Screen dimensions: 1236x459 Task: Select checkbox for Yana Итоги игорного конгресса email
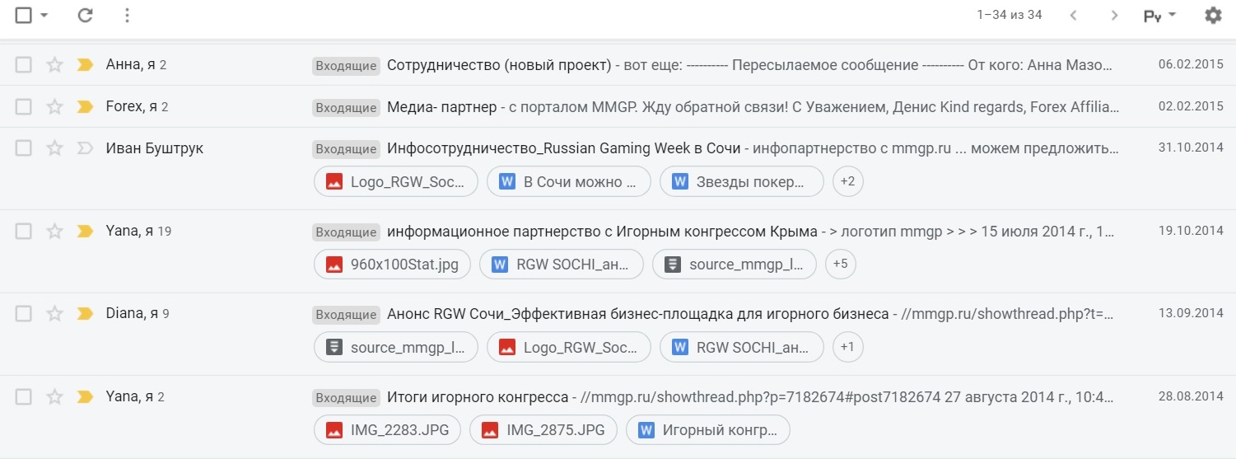coord(23,396)
